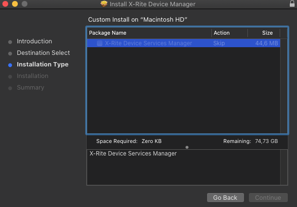Click the Size column header
This screenshot has width=297, height=207.
[x=267, y=33]
